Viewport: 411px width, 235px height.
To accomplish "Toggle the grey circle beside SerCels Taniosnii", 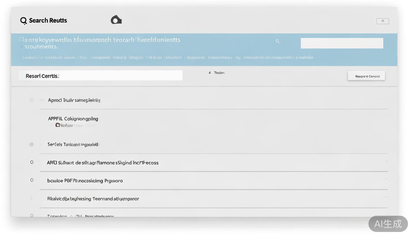I will pos(31,144).
